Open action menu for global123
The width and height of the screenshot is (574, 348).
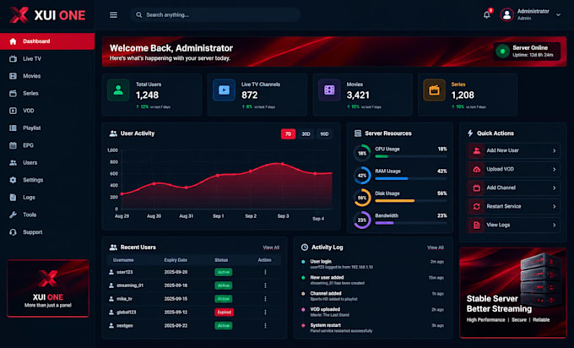[265, 312]
